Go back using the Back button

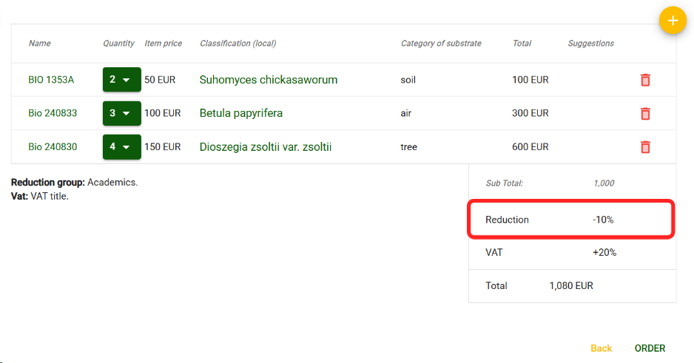tap(601, 348)
